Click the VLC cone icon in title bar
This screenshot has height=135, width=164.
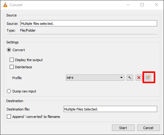5,5
